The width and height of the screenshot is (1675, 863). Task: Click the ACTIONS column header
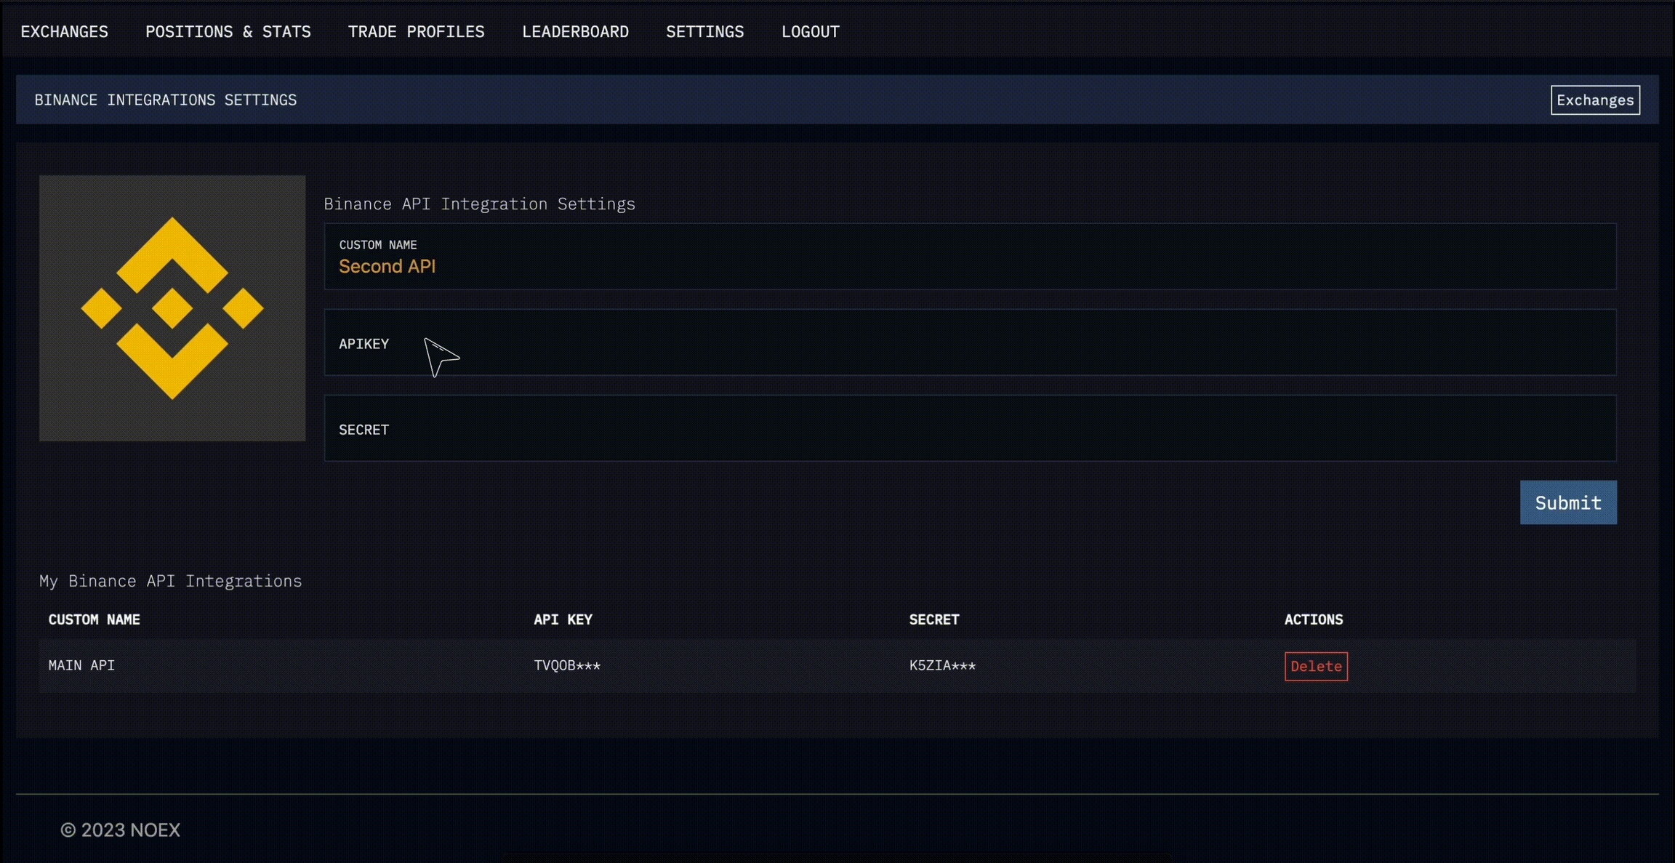click(x=1313, y=619)
